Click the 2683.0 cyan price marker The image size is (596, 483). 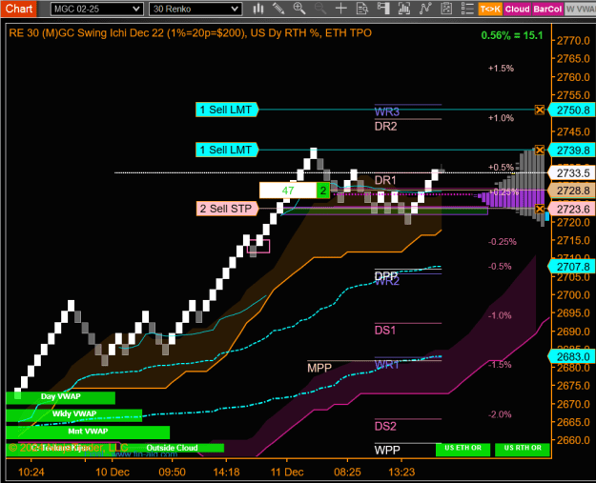click(x=571, y=356)
